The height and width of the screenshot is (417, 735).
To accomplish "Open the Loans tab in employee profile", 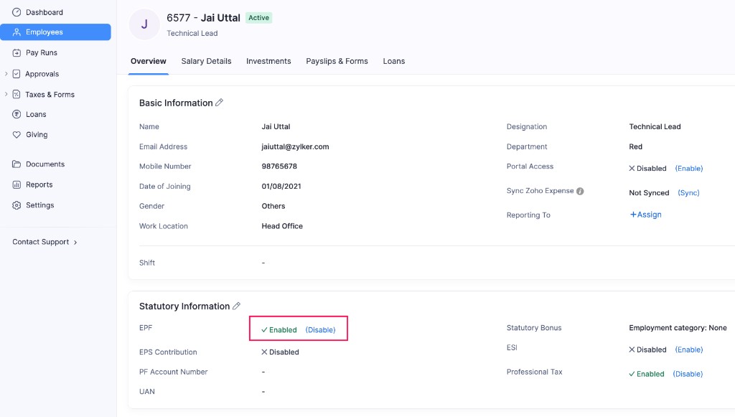I will click(394, 62).
